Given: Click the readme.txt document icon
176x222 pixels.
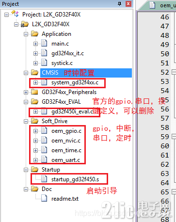Looking at the screenshot, I should [x=44, y=198].
